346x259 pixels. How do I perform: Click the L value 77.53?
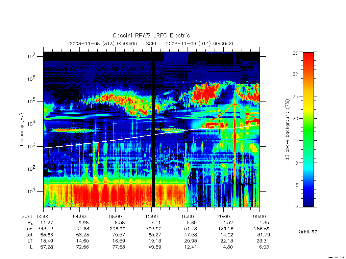119,247
